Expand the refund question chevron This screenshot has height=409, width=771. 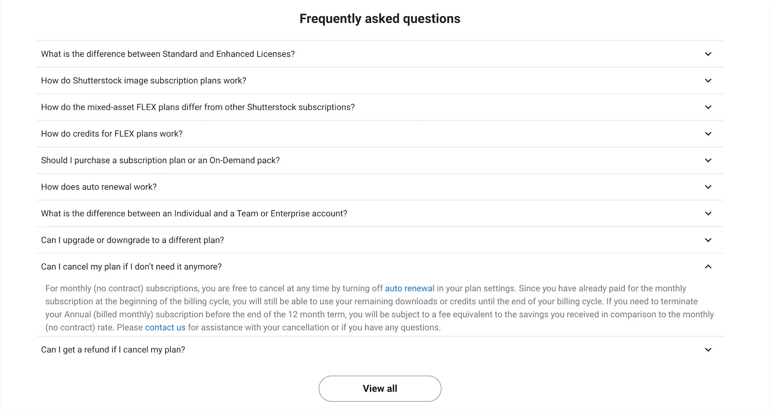click(708, 350)
